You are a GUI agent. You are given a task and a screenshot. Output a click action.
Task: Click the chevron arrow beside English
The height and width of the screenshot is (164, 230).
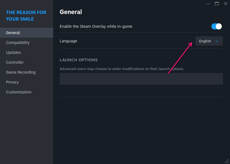click(217, 41)
